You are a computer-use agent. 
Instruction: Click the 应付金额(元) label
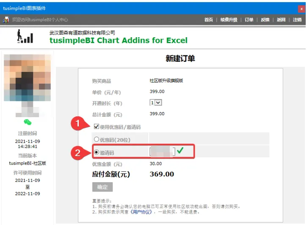tap(111, 174)
